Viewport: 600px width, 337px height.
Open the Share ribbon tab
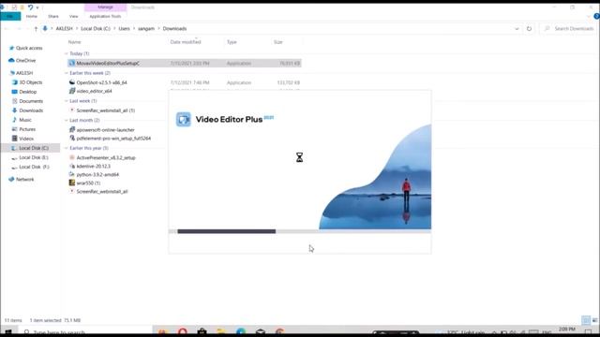(x=53, y=17)
